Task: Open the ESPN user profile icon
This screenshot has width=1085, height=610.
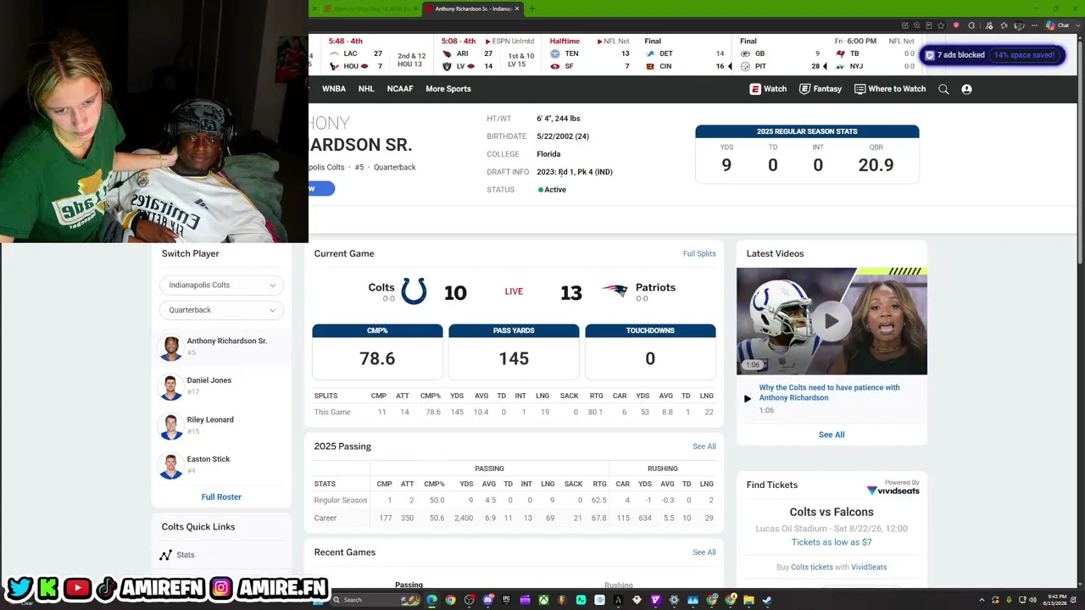Action: tap(966, 89)
